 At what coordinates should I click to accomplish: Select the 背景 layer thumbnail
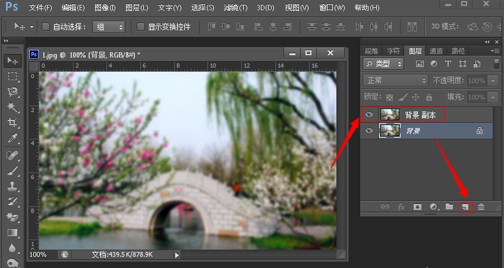390,131
